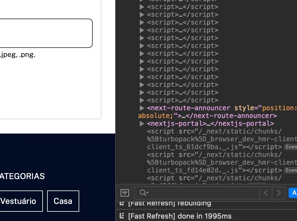Click Event badge on client_ts_fd14e02d script

point(290,170)
